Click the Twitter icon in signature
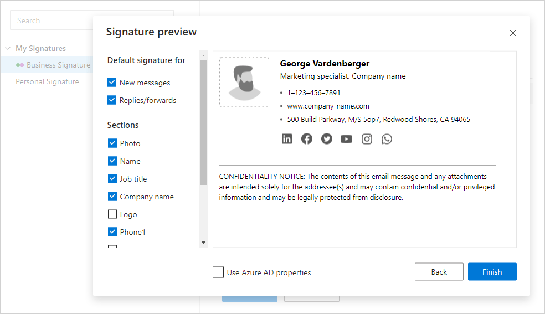The width and height of the screenshot is (545, 314). click(326, 139)
